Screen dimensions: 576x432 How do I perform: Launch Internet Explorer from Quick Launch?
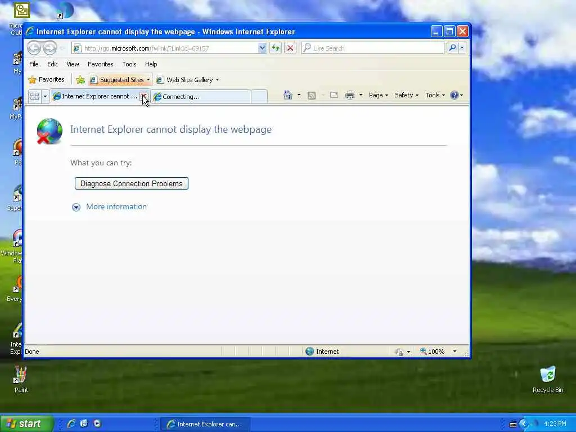[x=71, y=424]
